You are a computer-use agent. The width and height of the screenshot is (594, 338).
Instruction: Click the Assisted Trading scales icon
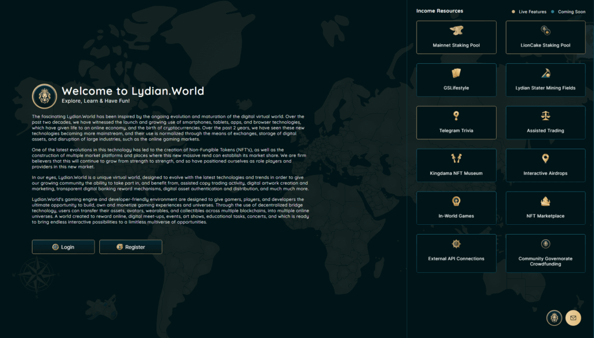(x=545, y=116)
